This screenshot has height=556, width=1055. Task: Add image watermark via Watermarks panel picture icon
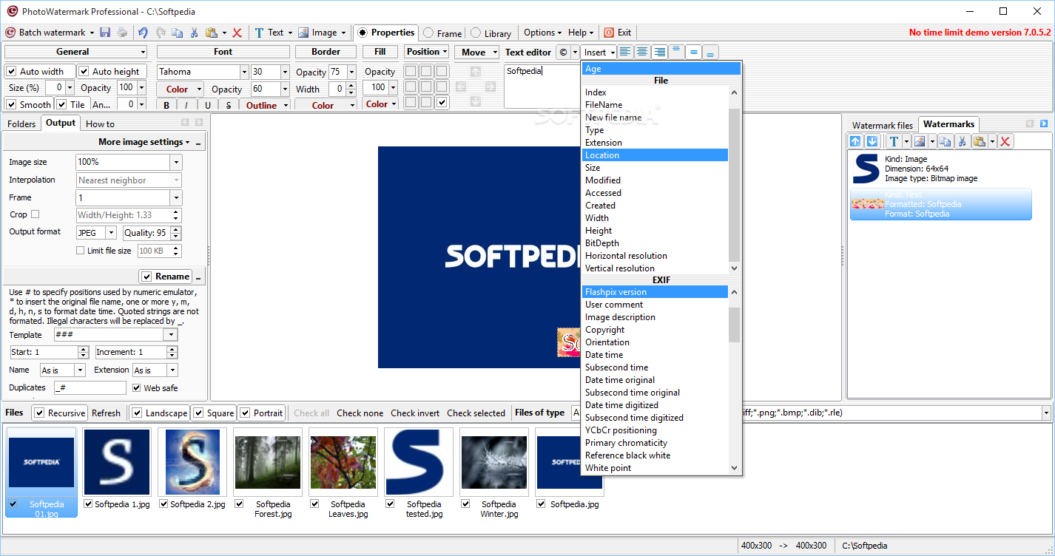920,141
